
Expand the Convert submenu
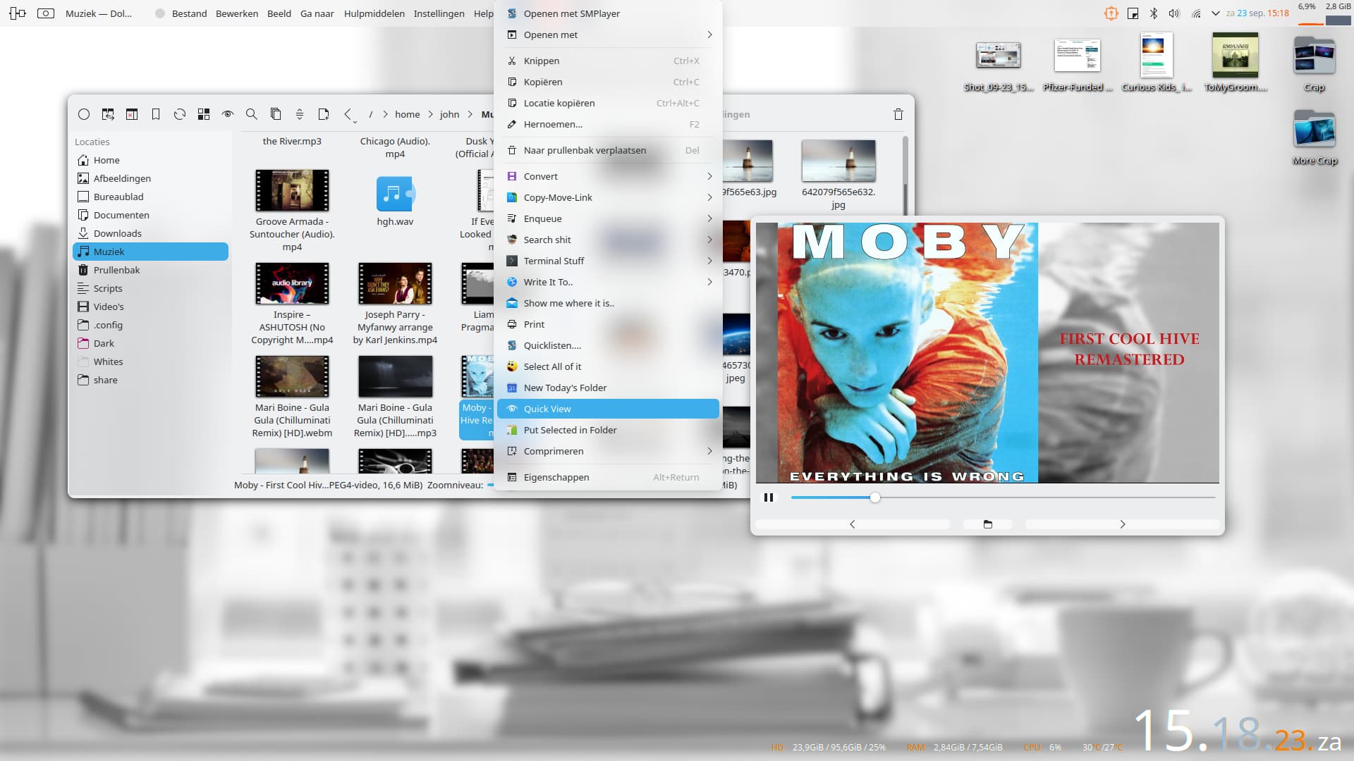coord(608,176)
